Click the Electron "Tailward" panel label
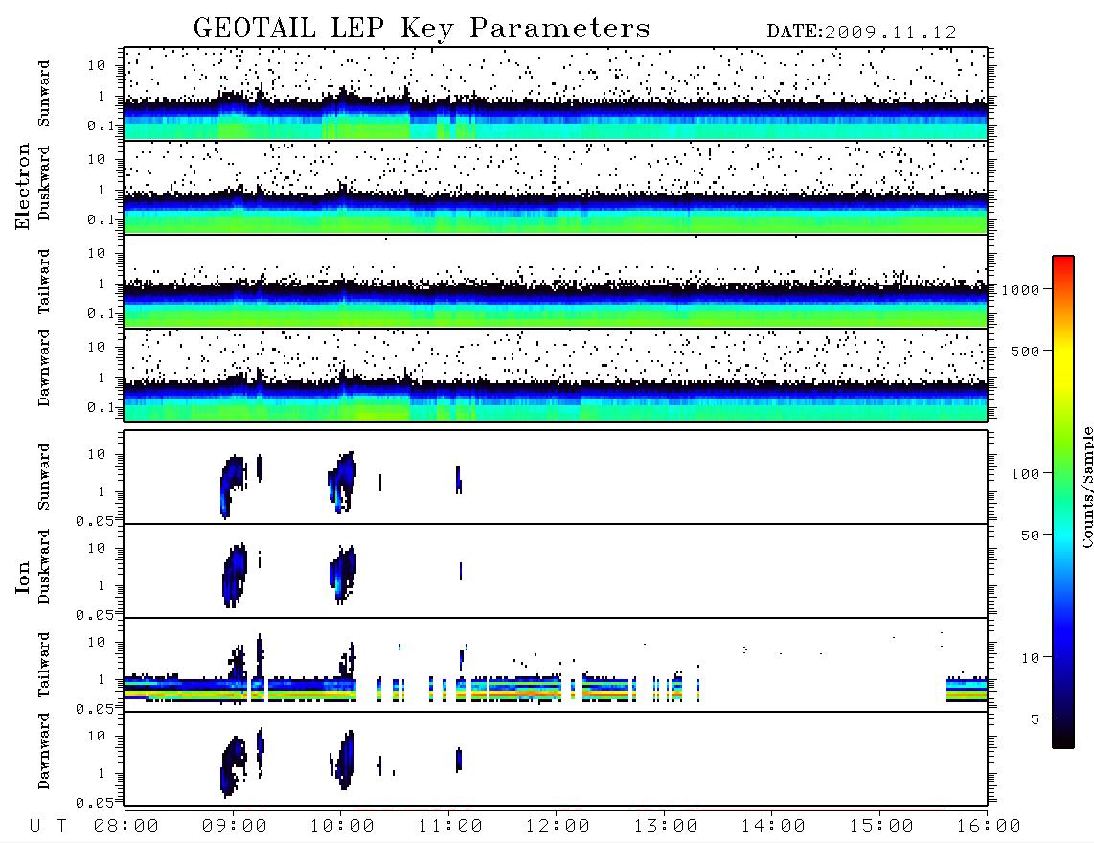 [x=44, y=282]
